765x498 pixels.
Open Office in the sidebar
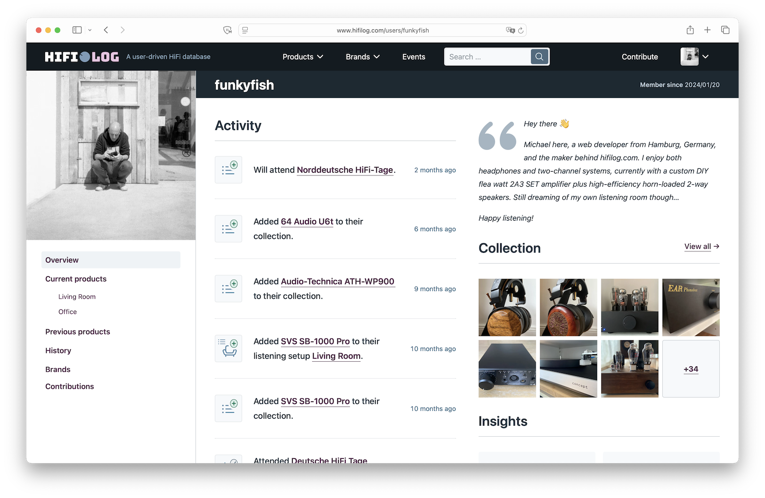[67, 312]
